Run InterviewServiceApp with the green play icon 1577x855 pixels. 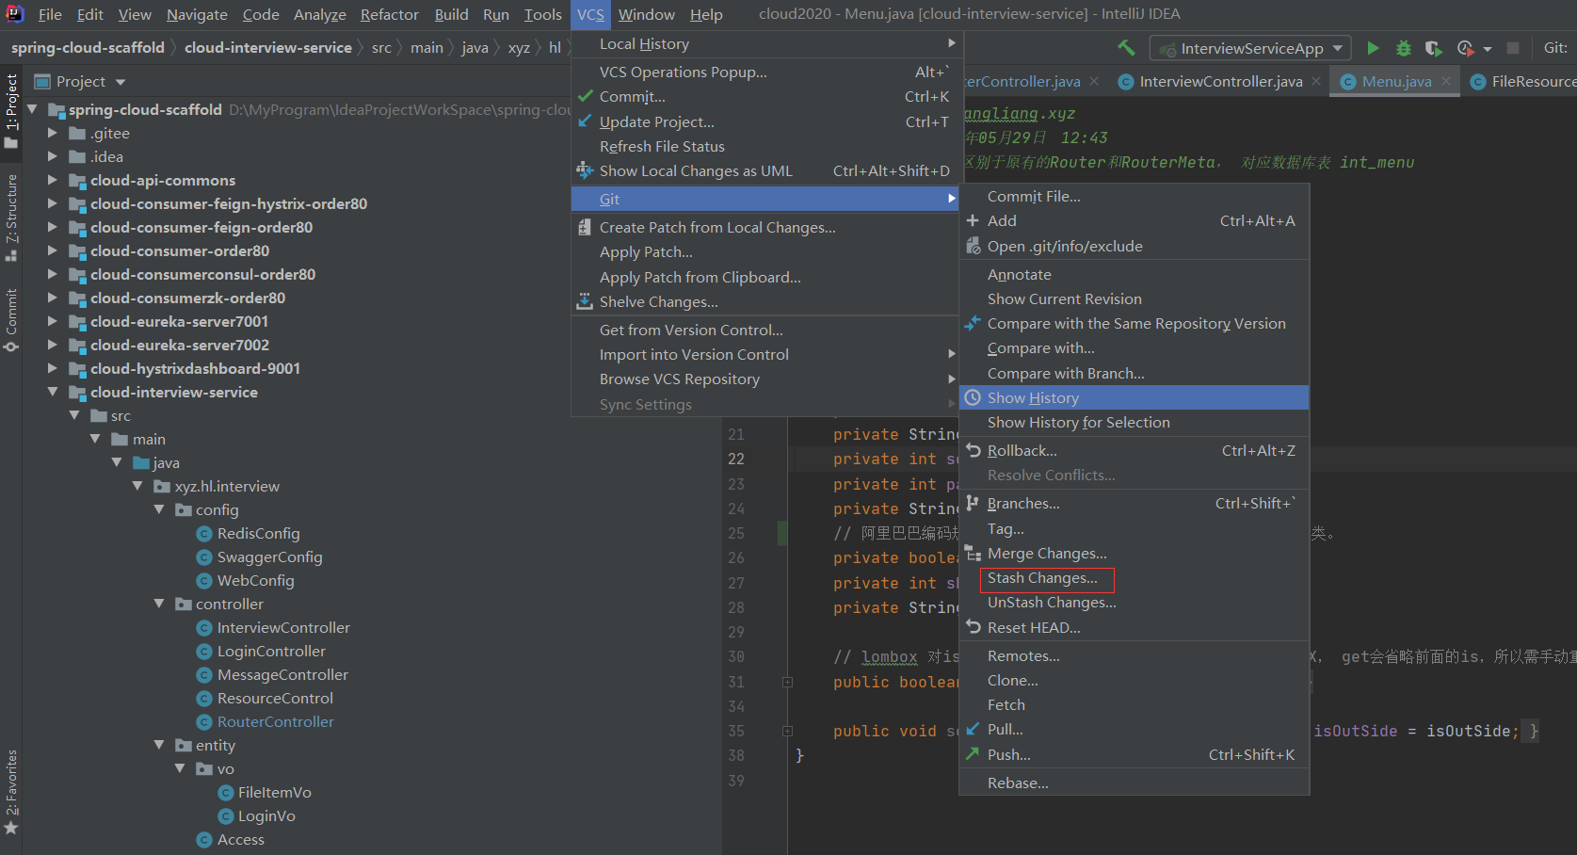coord(1373,48)
